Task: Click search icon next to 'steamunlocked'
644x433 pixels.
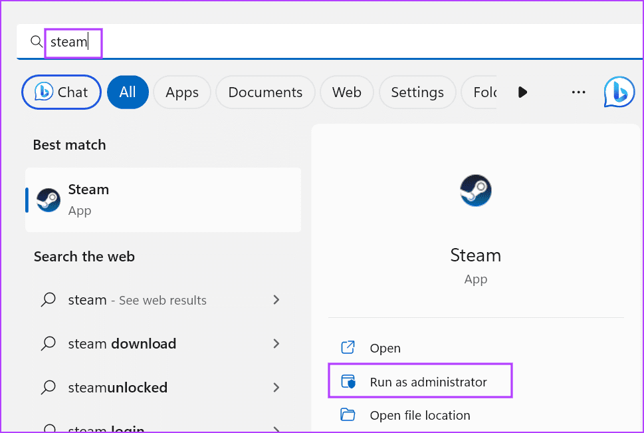Action: click(x=49, y=387)
